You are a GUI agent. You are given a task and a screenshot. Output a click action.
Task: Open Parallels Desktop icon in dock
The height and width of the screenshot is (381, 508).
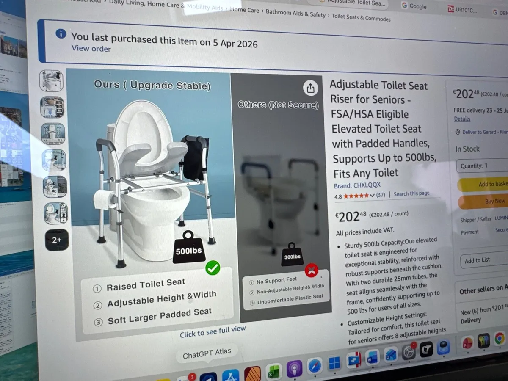[x=354, y=360]
